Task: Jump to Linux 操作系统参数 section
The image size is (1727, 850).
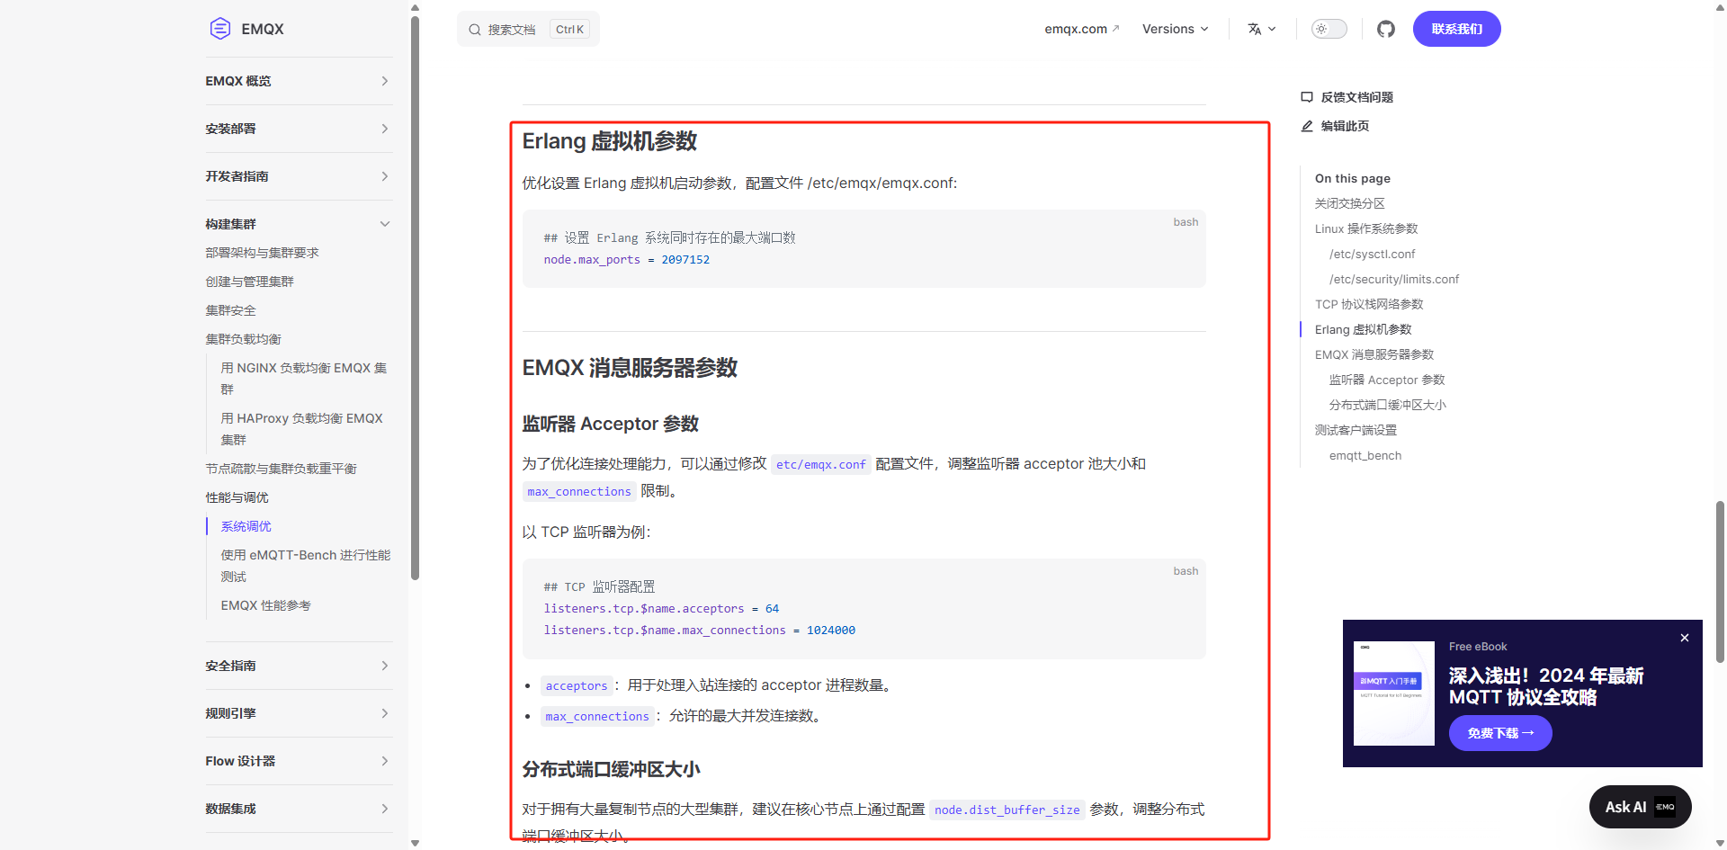Action: [1366, 228]
